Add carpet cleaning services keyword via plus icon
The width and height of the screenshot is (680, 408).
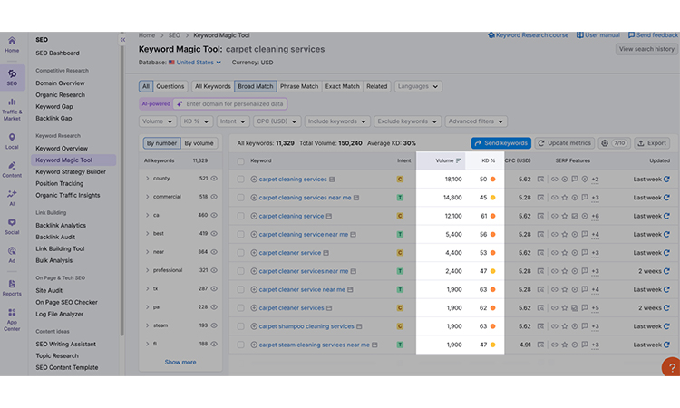pos(254,180)
